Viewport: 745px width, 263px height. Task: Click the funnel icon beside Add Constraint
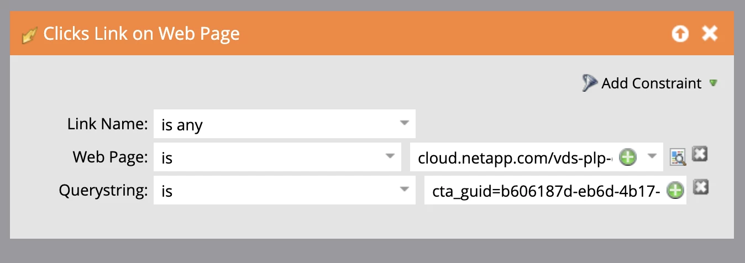point(590,83)
